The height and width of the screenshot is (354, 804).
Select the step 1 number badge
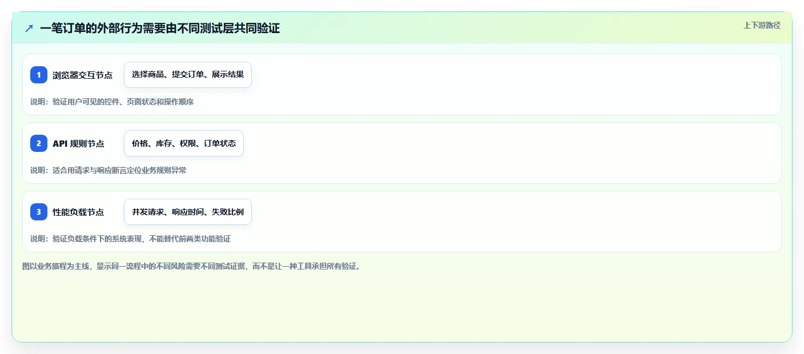pos(39,75)
